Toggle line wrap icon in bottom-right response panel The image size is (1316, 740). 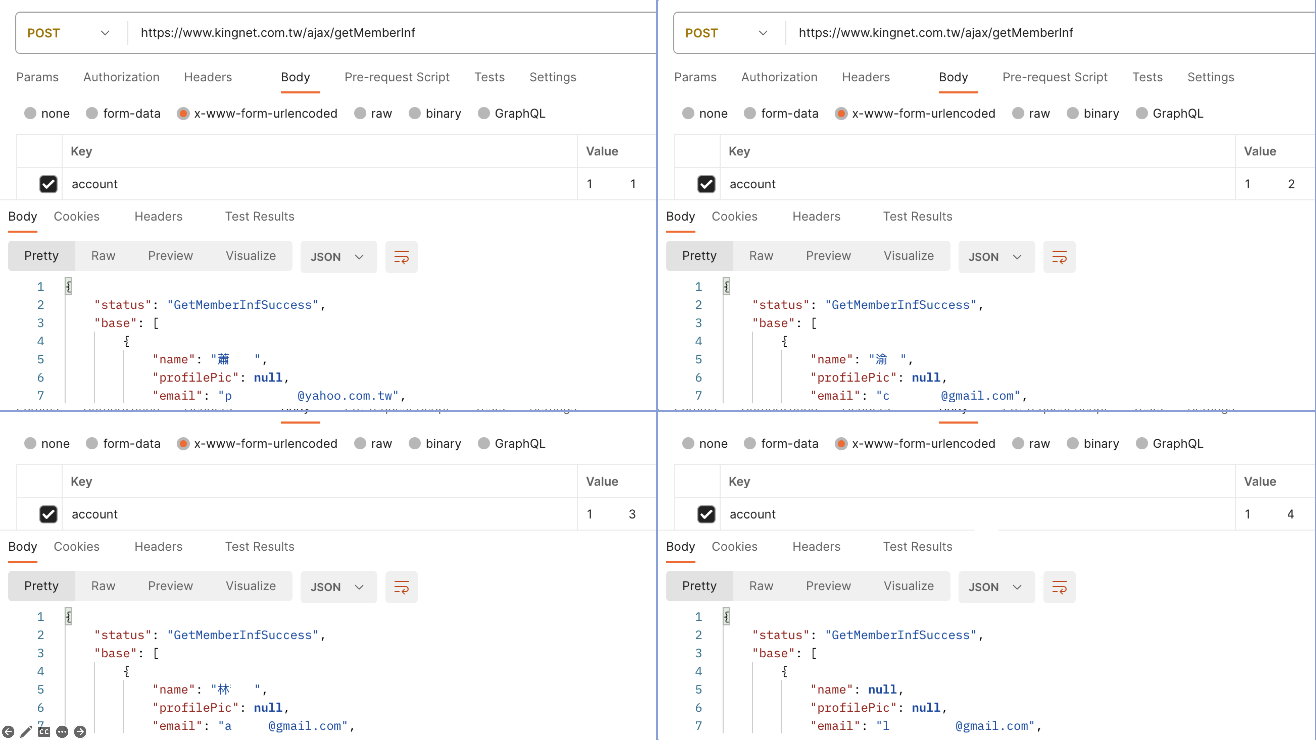click(x=1059, y=587)
